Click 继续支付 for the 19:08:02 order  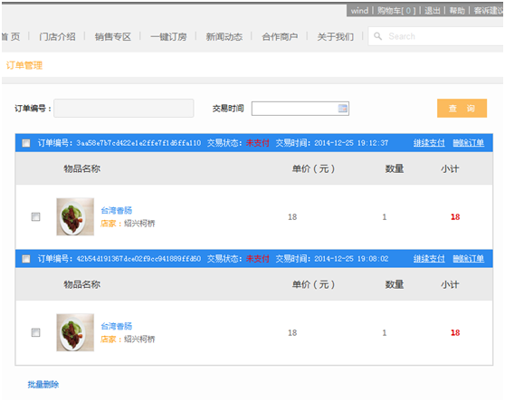point(429,258)
